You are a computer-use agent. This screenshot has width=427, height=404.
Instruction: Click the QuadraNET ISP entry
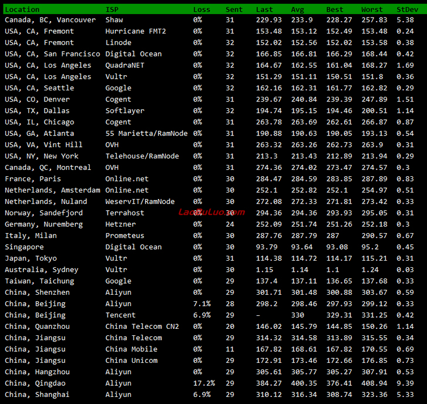coord(125,65)
